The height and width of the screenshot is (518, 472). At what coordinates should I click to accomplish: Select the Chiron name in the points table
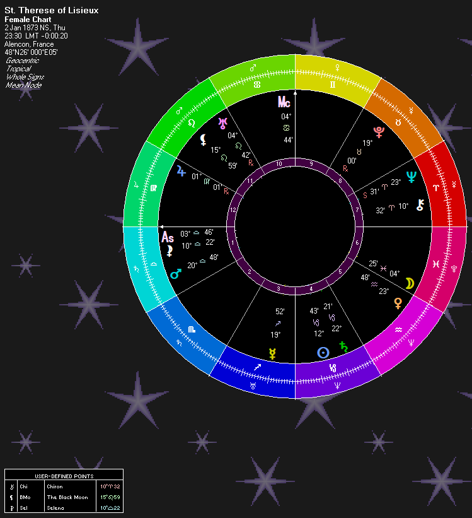pyautogui.click(x=55, y=486)
